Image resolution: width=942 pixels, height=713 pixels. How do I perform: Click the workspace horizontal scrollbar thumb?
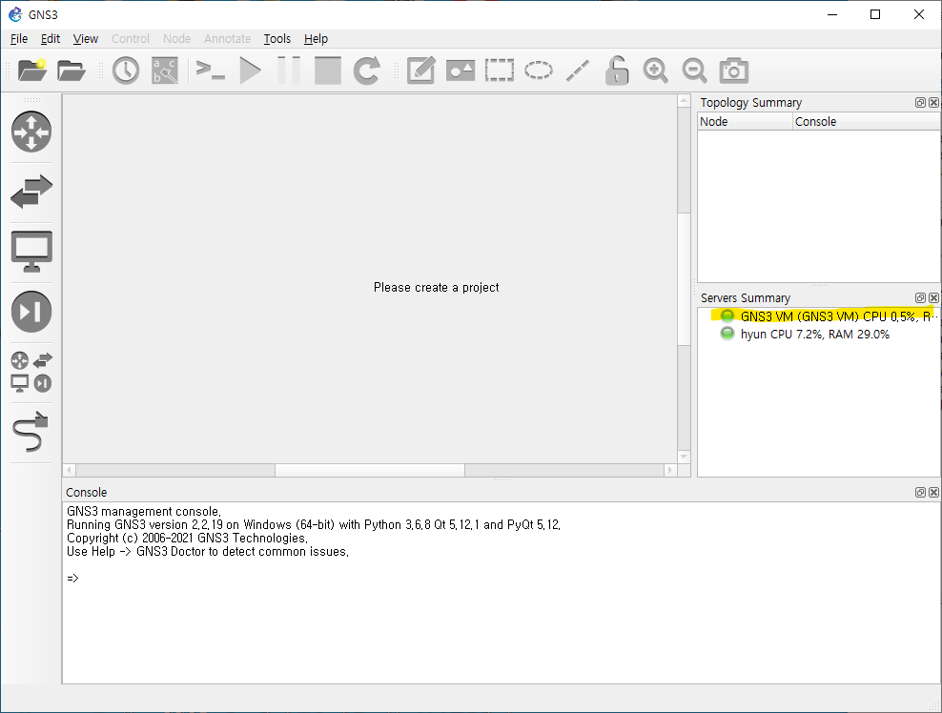pos(370,470)
